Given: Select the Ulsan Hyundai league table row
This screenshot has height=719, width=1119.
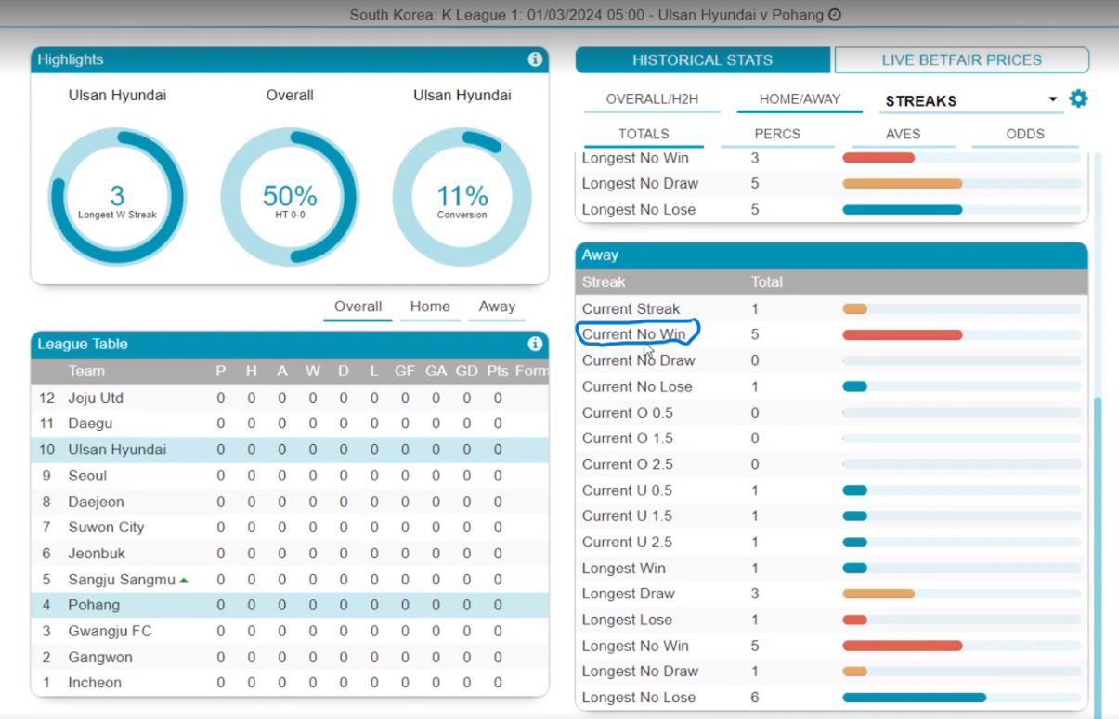Looking at the screenshot, I should (x=290, y=450).
